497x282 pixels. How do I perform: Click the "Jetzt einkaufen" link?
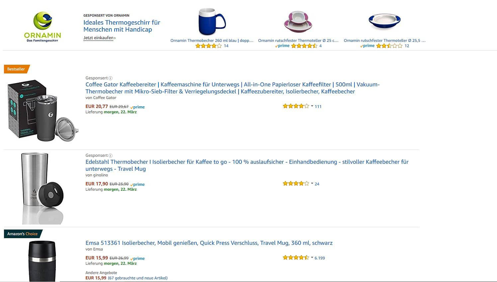99,38
